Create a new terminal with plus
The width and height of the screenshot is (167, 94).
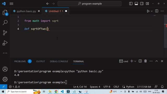click(132, 61)
